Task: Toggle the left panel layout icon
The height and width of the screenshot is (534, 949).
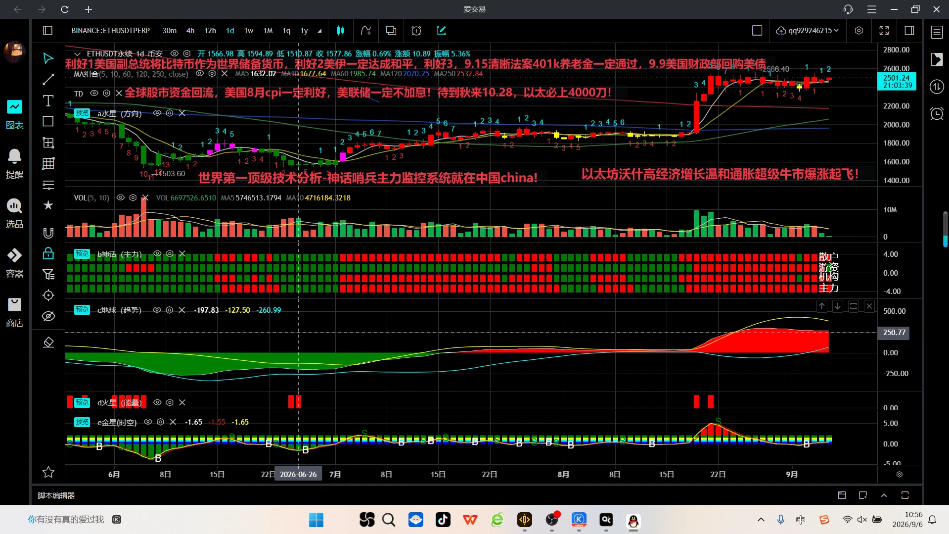Action: point(48,31)
